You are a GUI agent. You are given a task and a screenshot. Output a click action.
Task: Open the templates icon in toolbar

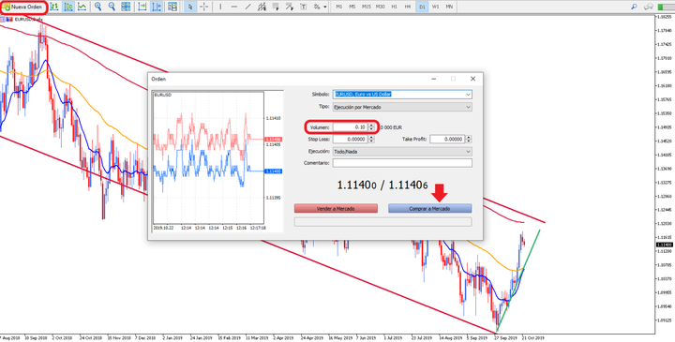pos(172,7)
